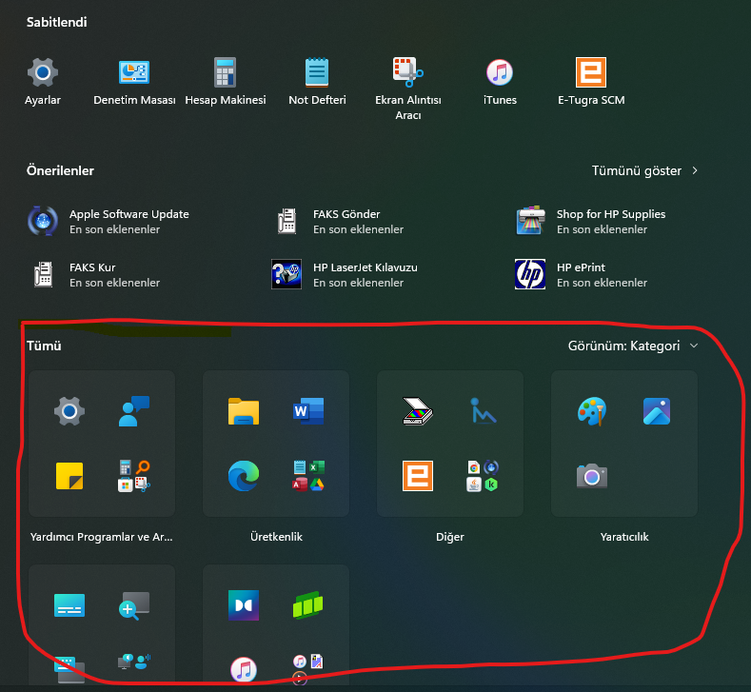Open the recommended HP LaserJet Kılavuzu
Image resolution: width=751 pixels, height=692 pixels.
(345, 274)
